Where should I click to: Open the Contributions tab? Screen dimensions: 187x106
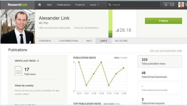tap(68, 41)
